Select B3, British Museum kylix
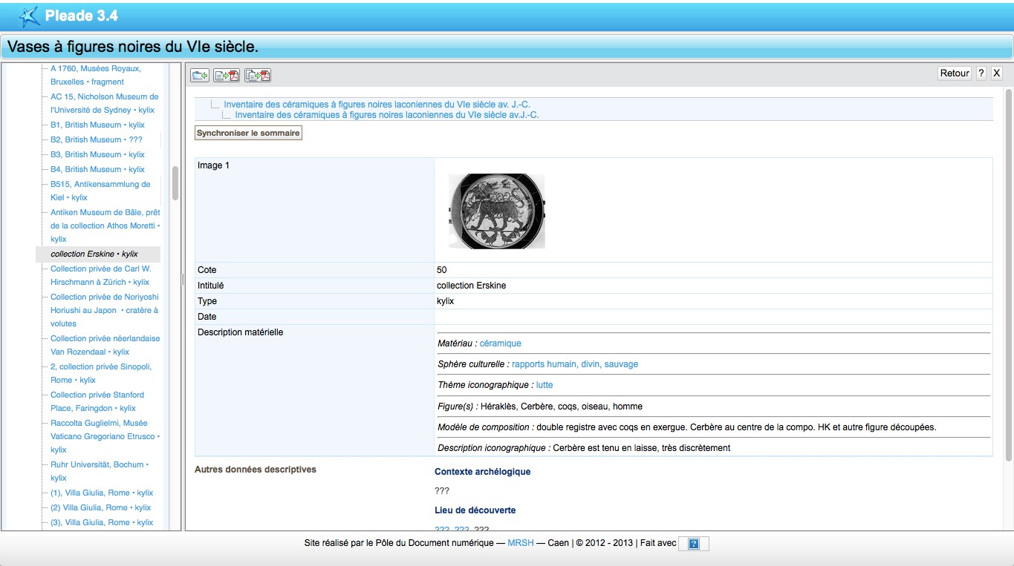 [x=97, y=154]
